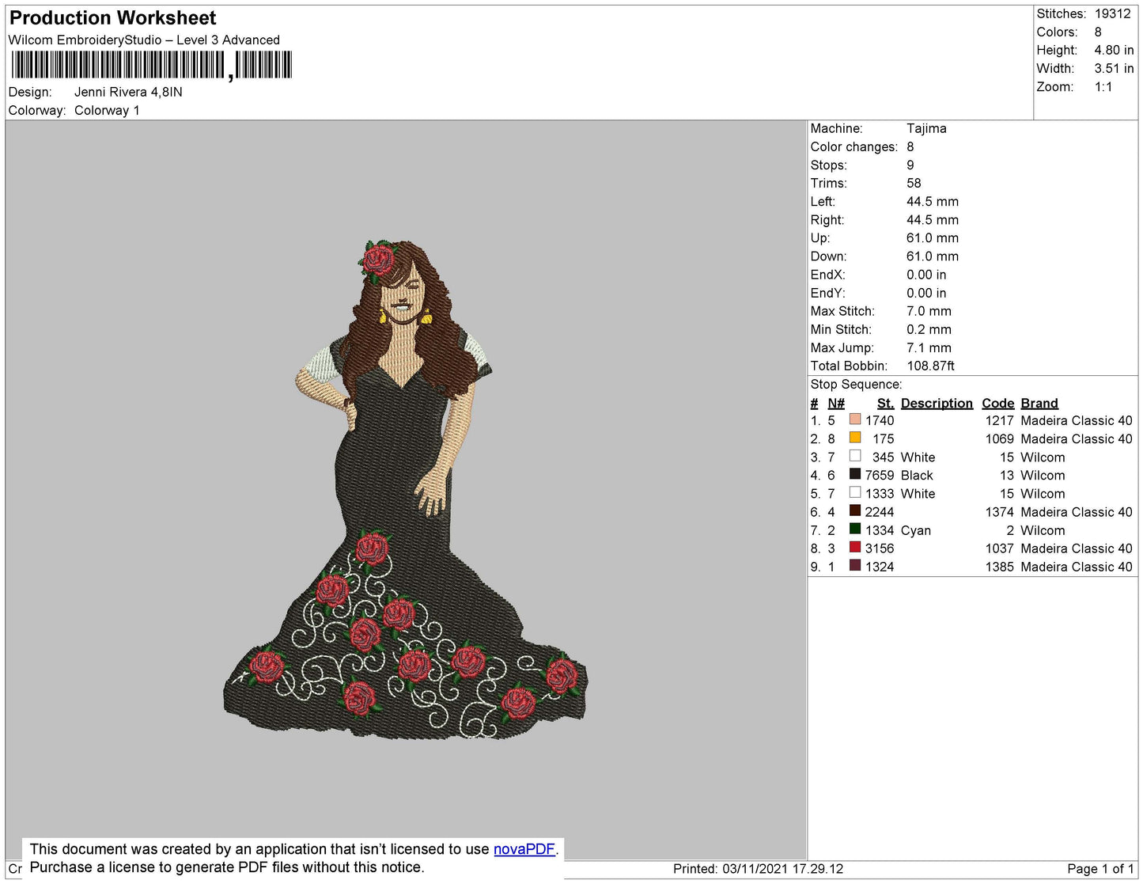The width and height of the screenshot is (1143, 884).
Task: Click the 'Black' description in row 4
Action: click(x=917, y=475)
